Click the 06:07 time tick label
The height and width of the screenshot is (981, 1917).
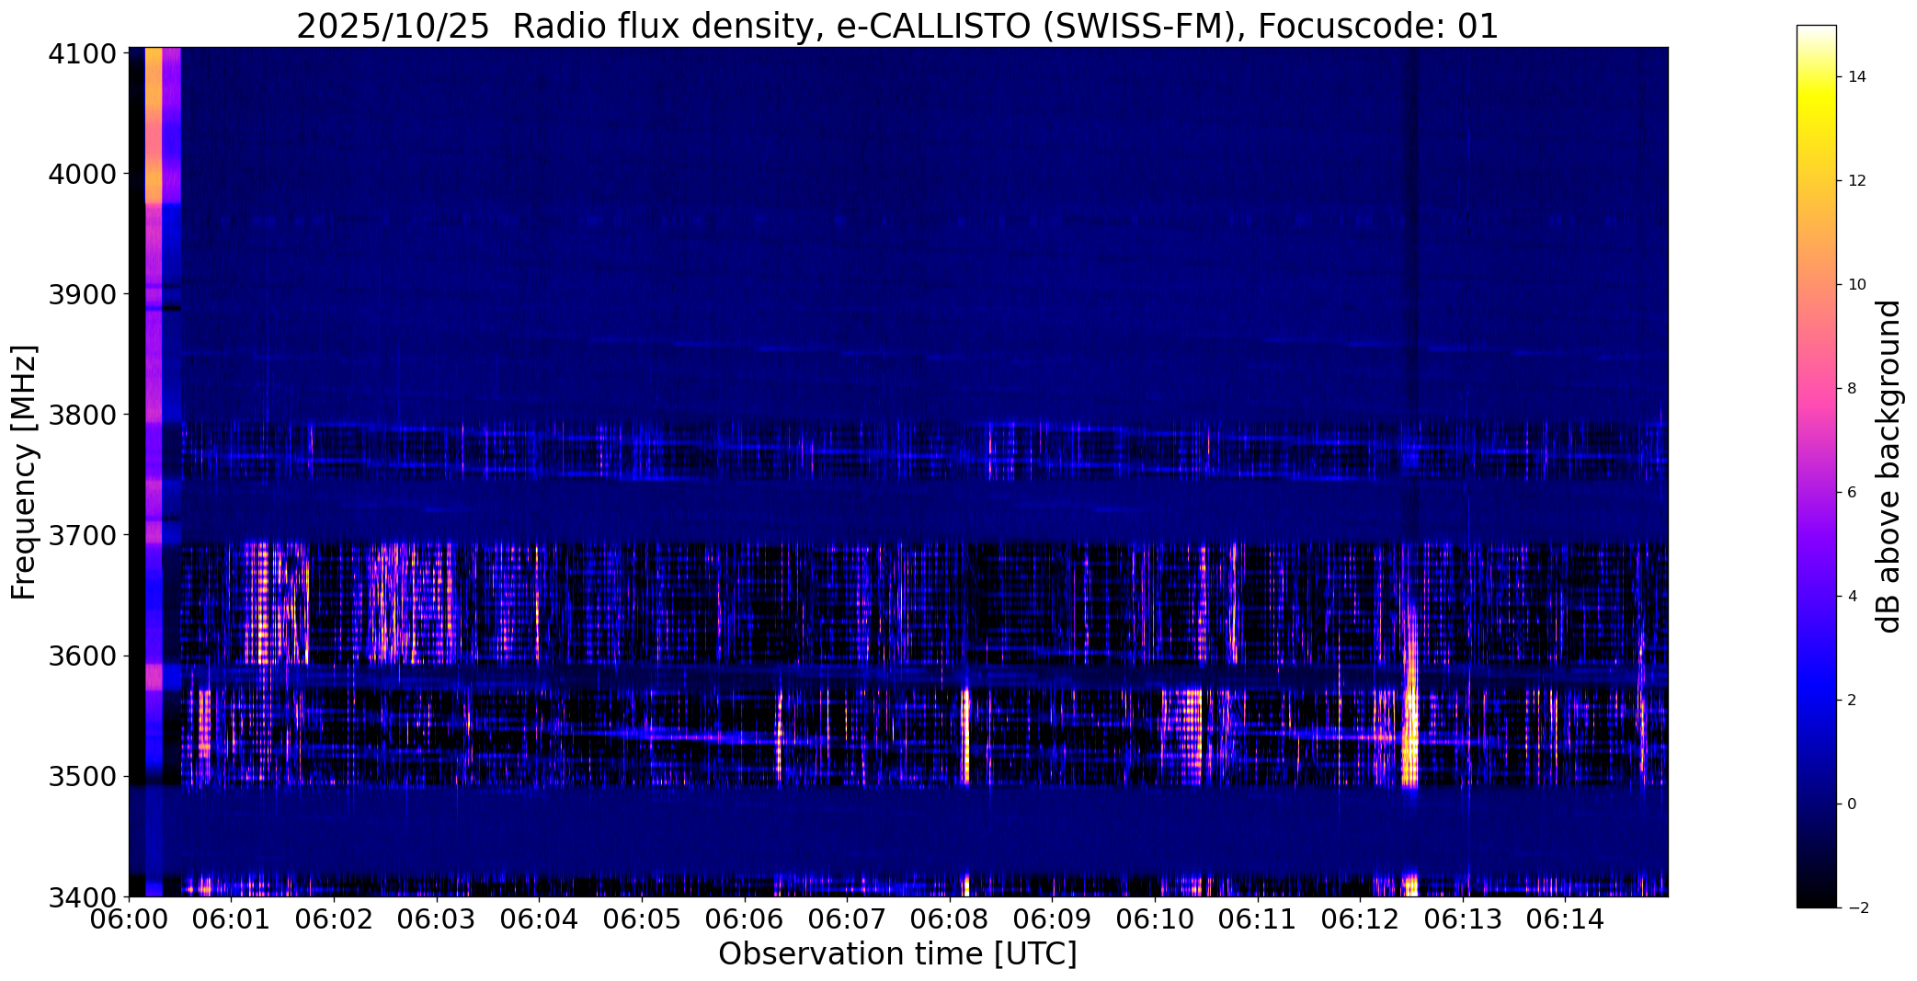pyautogui.click(x=847, y=919)
